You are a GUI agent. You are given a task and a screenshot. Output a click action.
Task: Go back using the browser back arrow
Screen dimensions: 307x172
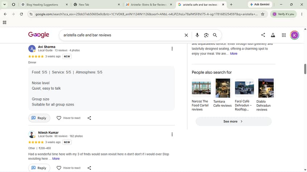5,14
